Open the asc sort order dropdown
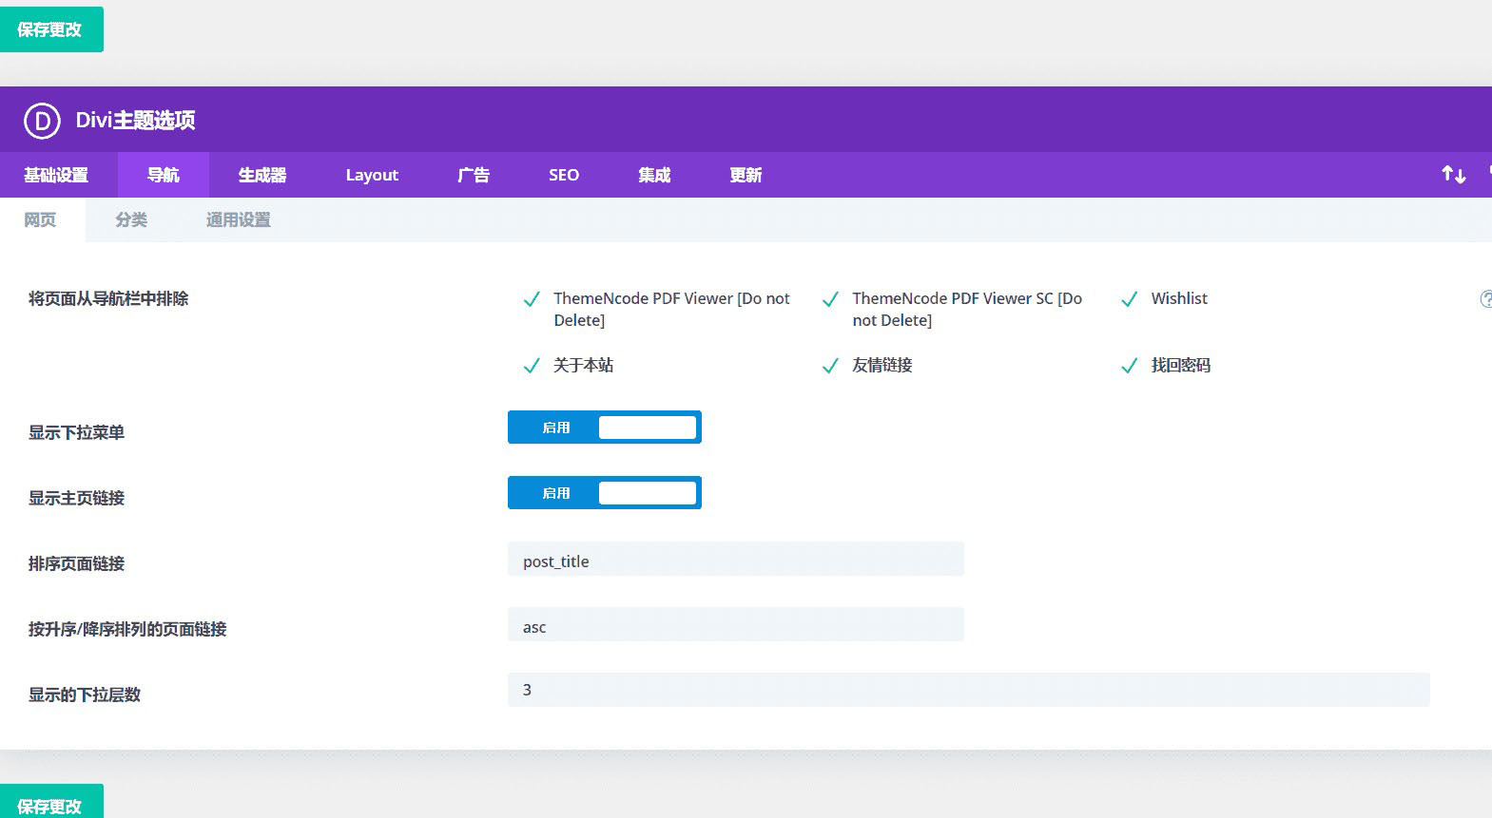Viewport: 1492px width, 818px height. pyautogui.click(x=736, y=624)
